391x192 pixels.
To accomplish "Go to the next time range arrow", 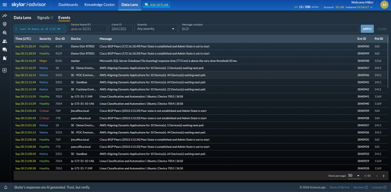I will click(x=64, y=29).
